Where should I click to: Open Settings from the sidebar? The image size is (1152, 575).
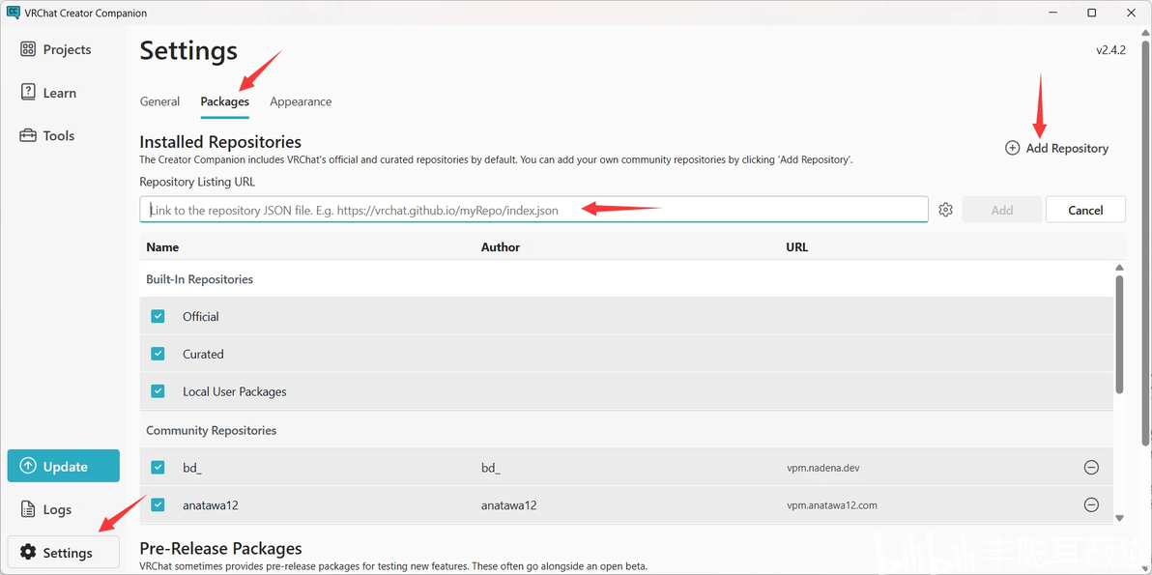[63, 552]
